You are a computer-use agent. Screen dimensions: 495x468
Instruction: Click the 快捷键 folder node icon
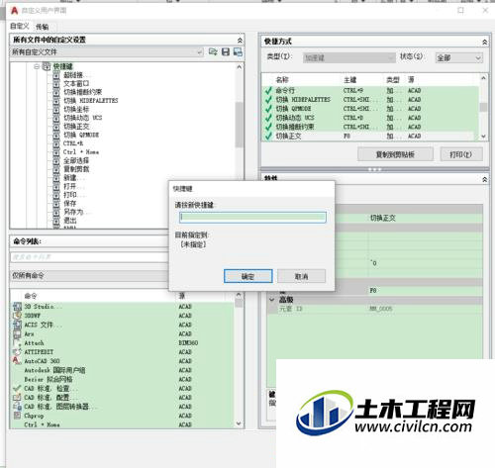[x=47, y=66]
